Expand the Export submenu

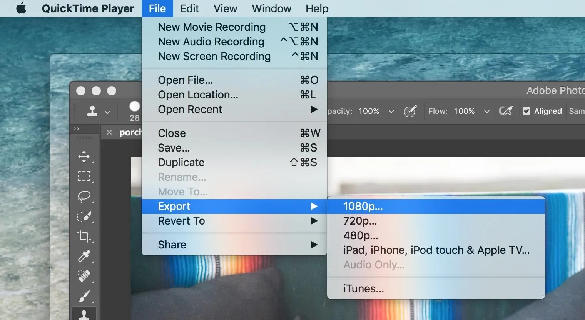click(234, 207)
